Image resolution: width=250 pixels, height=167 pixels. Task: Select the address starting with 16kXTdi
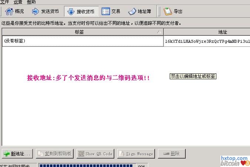coord(207,41)
